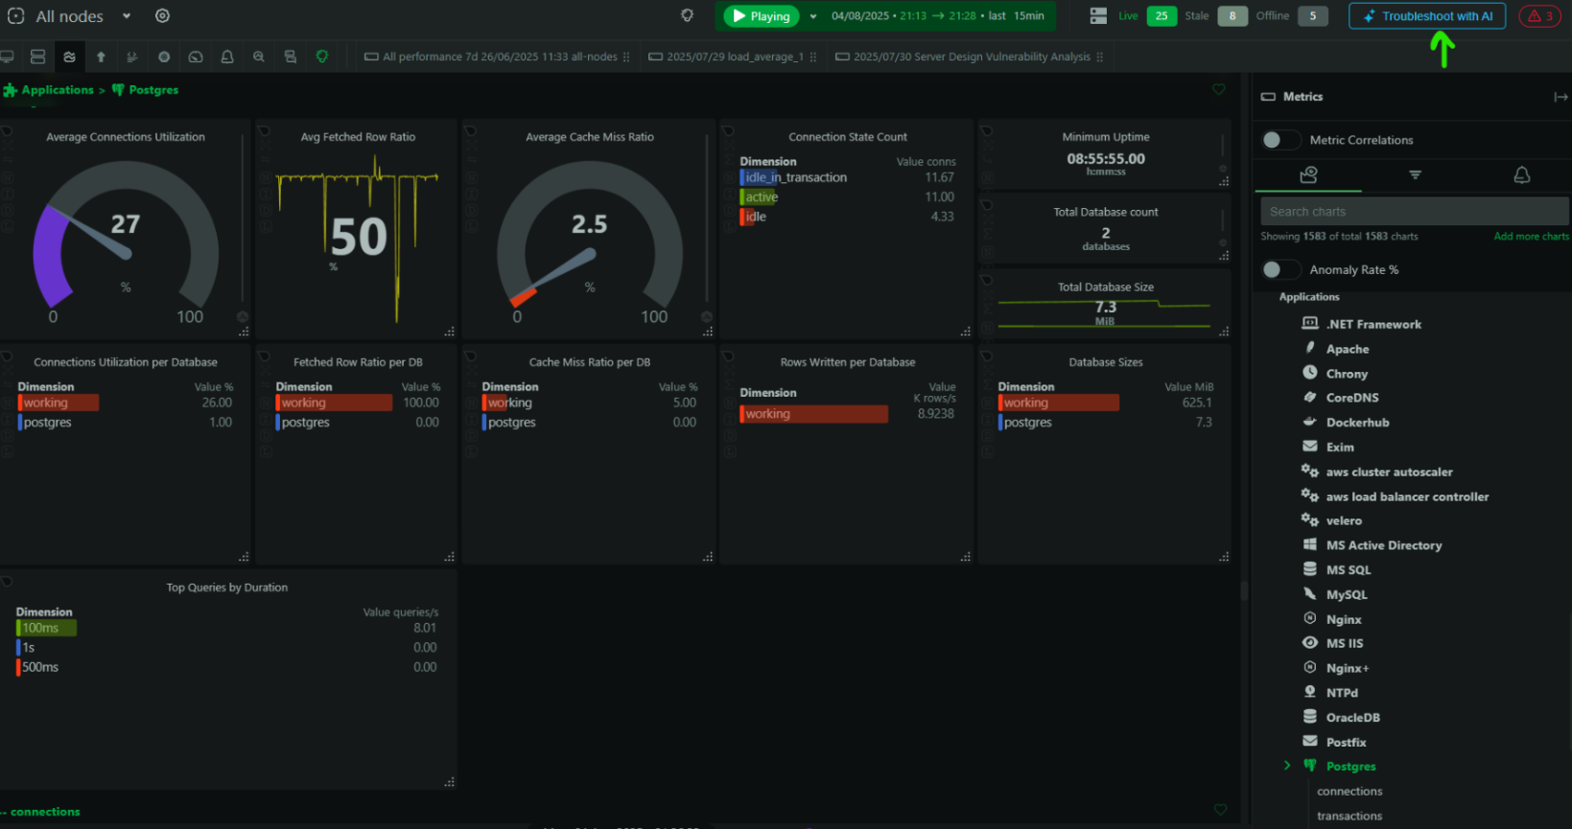Image resolution: width=1572 pixels, height=829 pixels.
Task: Click the Avg Fetched Row Ratio sparkline chart
Action: pyautogui.click(x=358, y=240)
